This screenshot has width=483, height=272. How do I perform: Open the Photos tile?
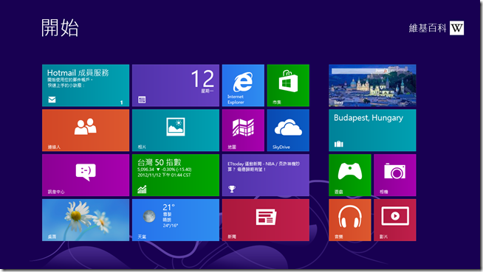click(176, 130)
